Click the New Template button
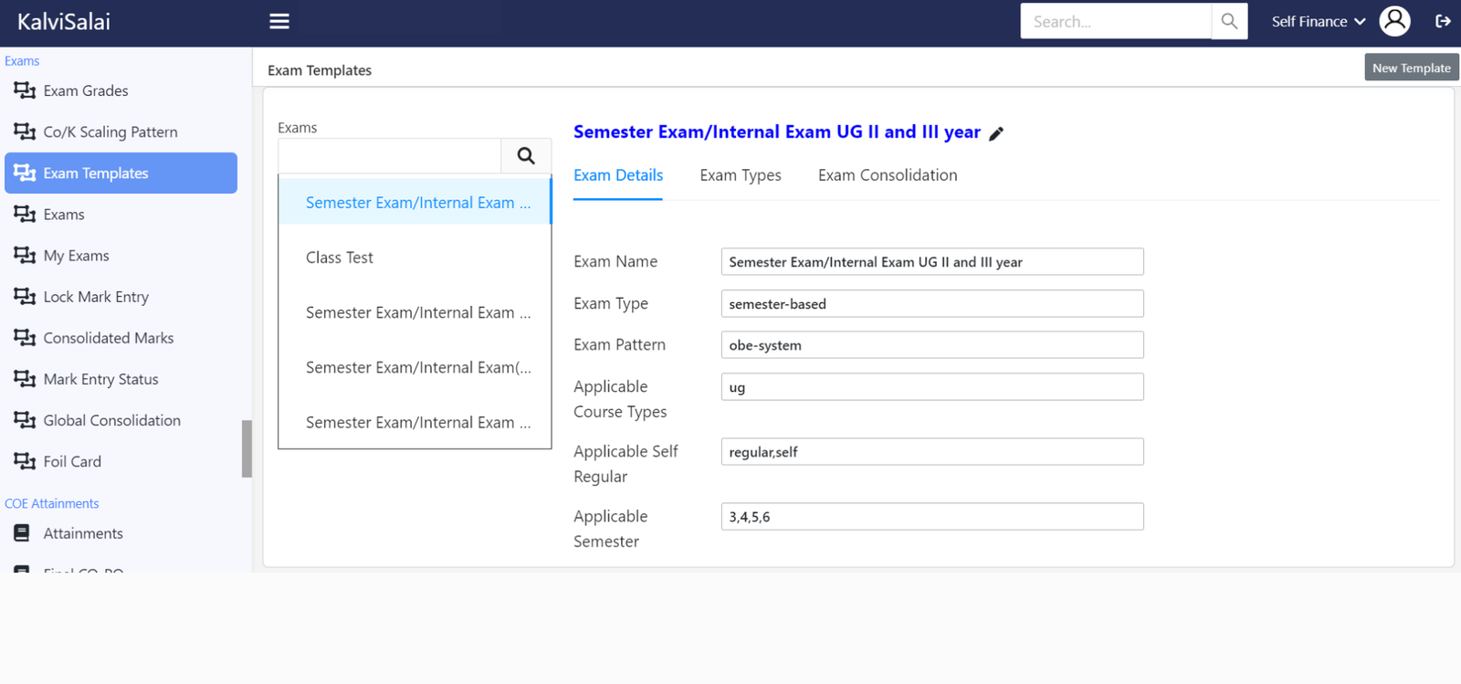1461x684 pixels. click(x=1411, y=68)
